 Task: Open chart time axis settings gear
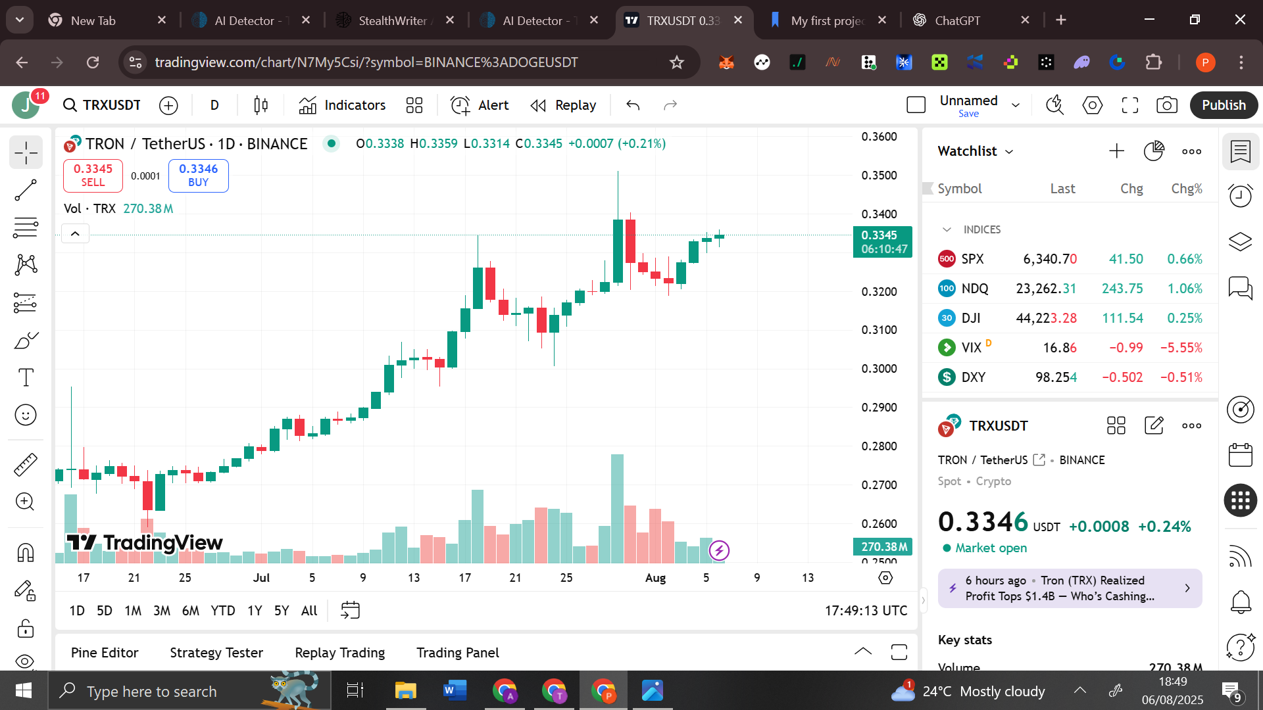[x=885, y=578]
